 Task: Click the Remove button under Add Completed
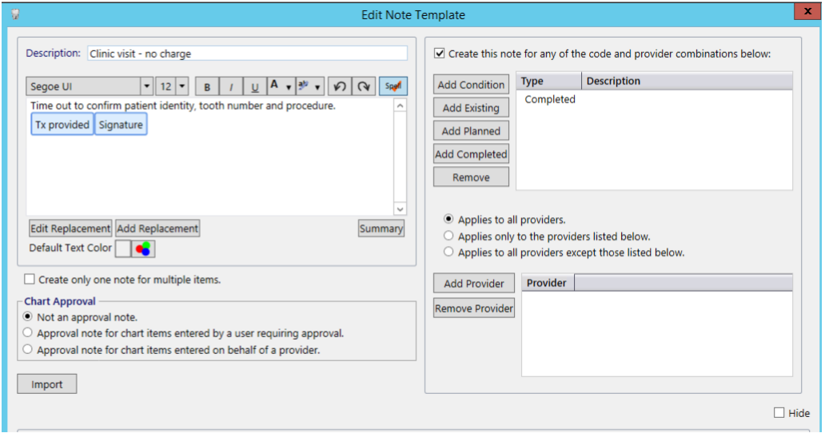coord(471,177)
